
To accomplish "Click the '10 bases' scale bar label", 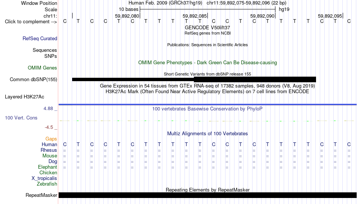I will point(129,9).
